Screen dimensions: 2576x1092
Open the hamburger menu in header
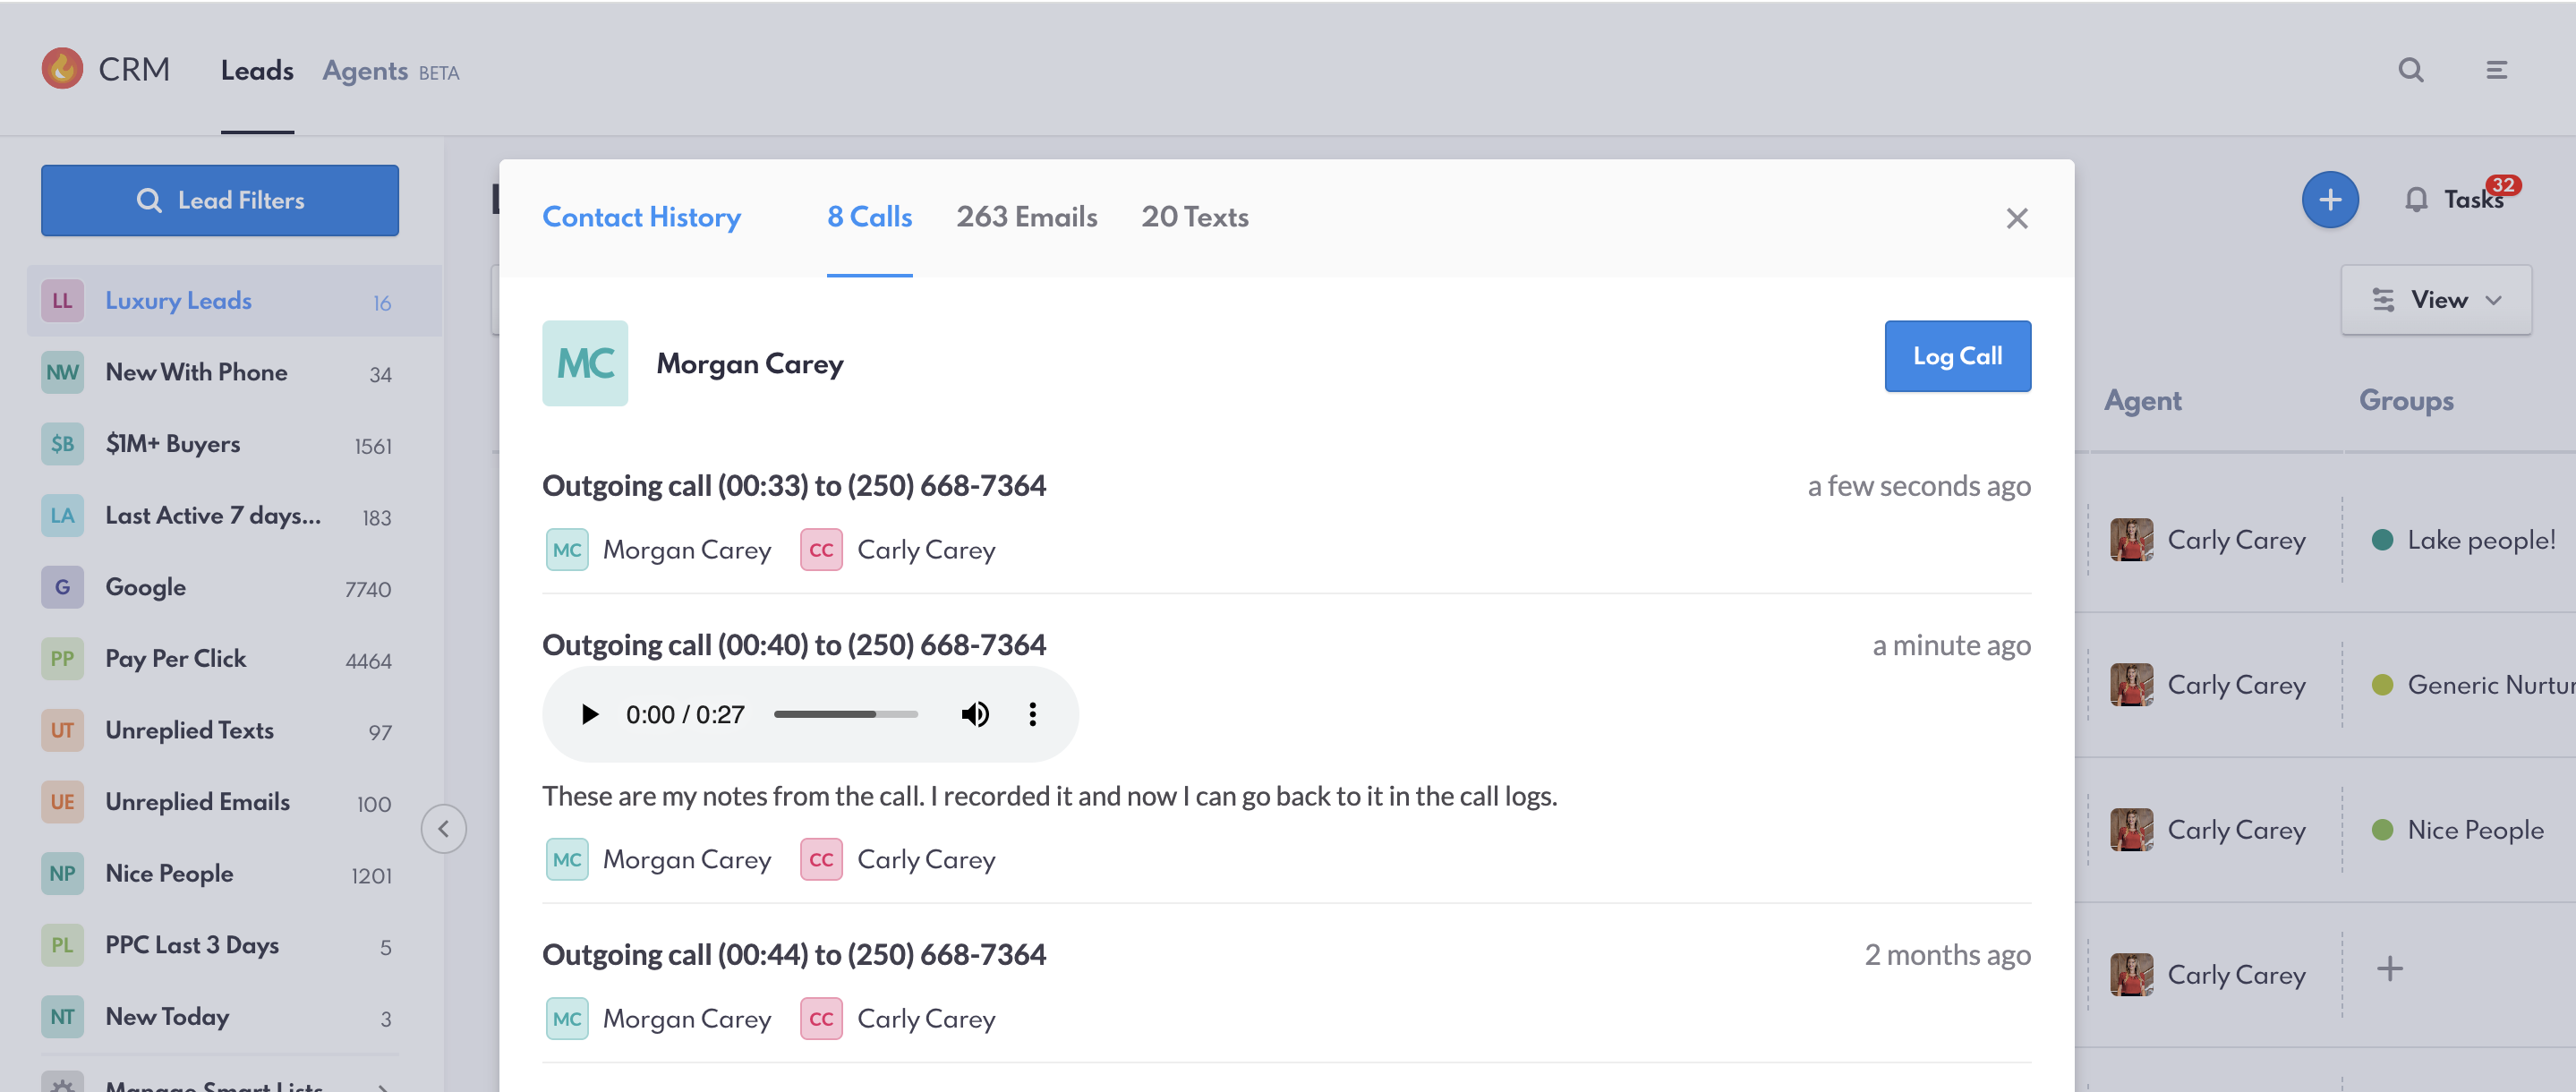coord(2496,70)
